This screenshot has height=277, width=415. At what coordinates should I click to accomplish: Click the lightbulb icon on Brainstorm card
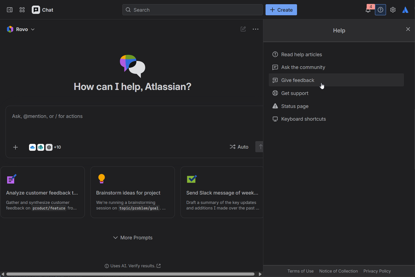[102, 179]
